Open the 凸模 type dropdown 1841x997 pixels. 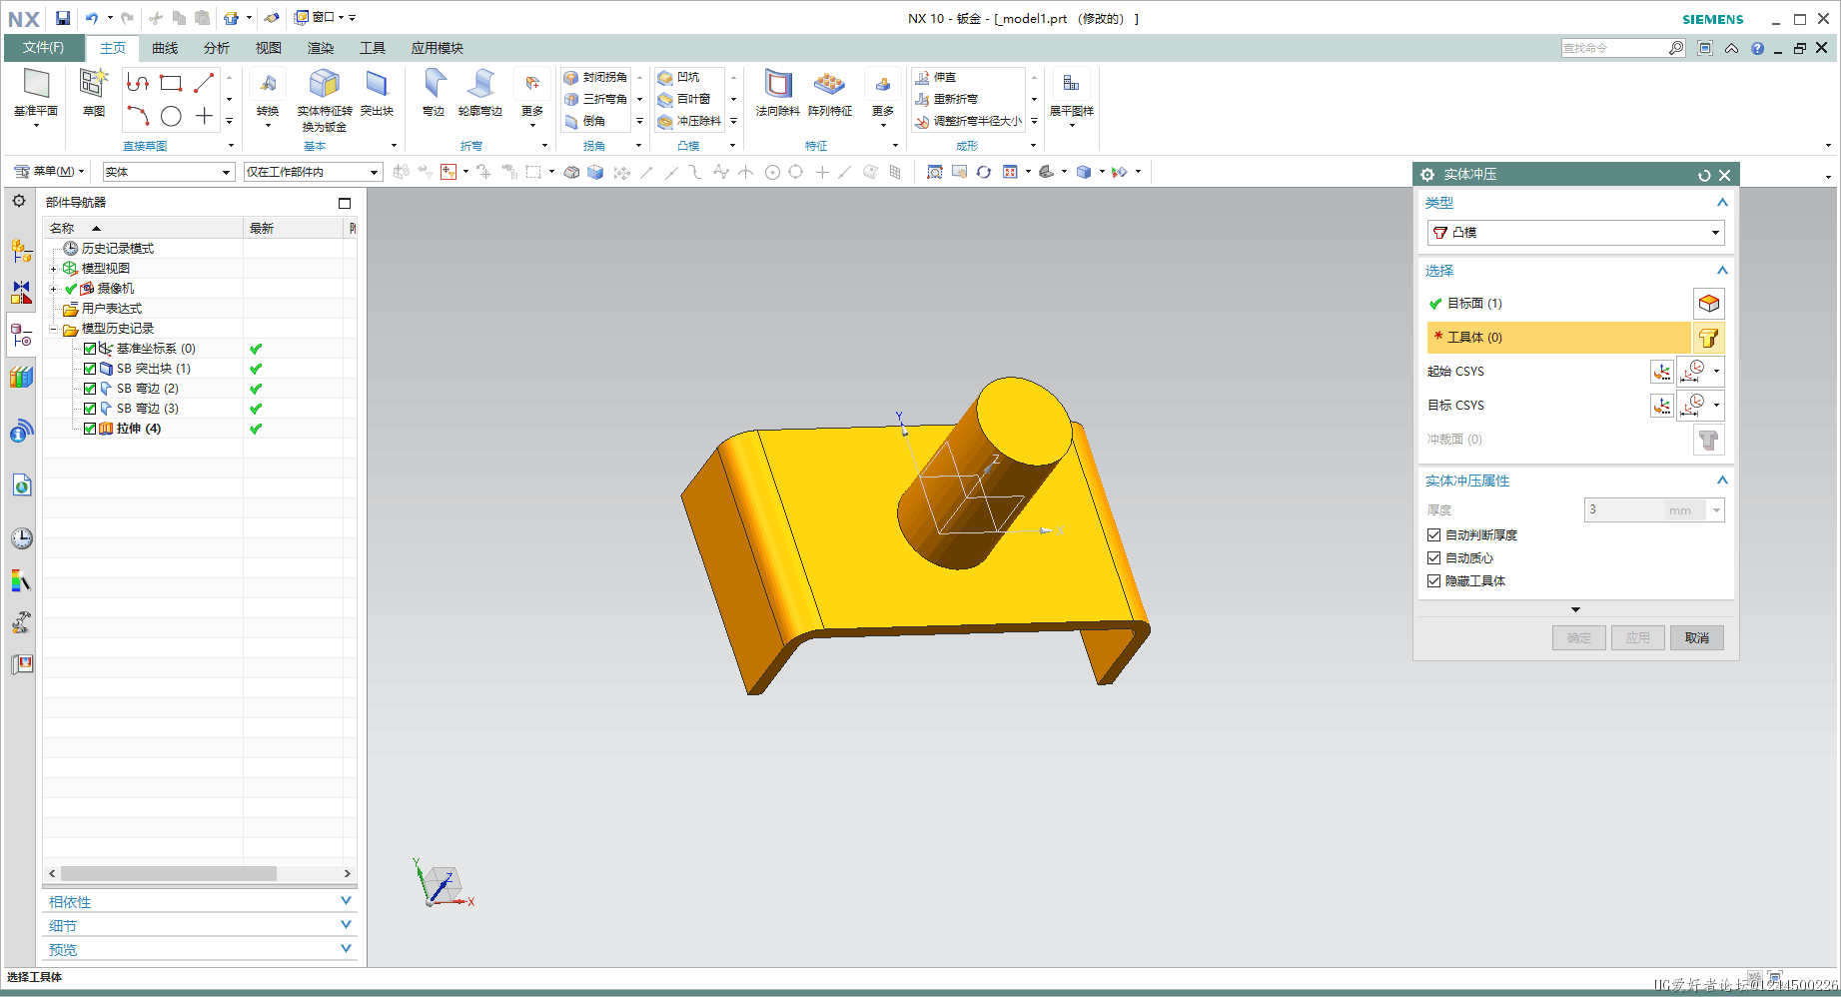(1575, 233)
